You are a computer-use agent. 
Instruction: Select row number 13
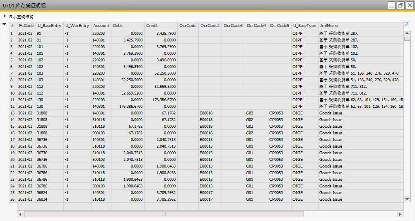pos(12,113)
